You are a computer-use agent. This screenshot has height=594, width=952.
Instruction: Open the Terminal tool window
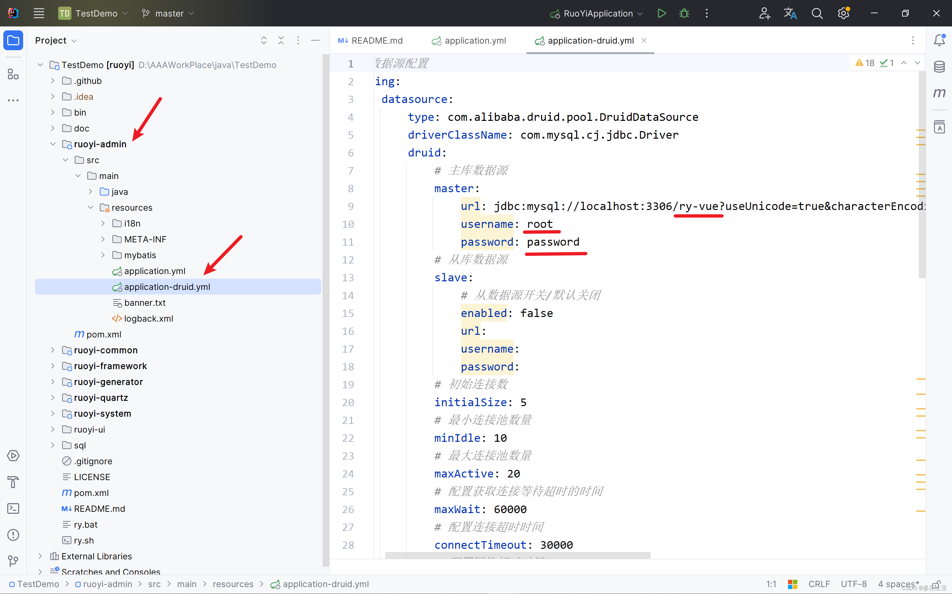tap(13, 508)
